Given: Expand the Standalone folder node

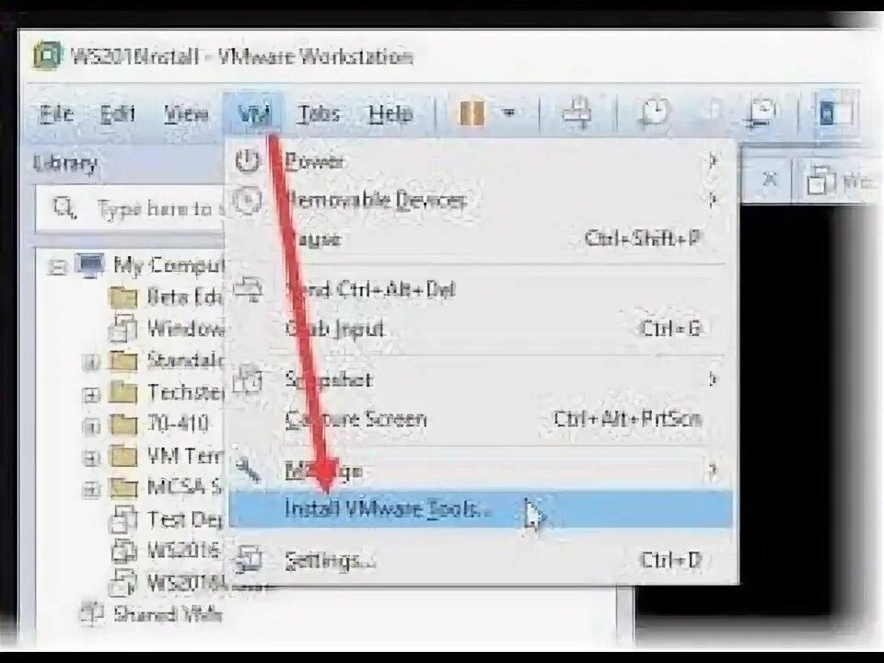Looking at the screenshot, I should click(91, 363).
